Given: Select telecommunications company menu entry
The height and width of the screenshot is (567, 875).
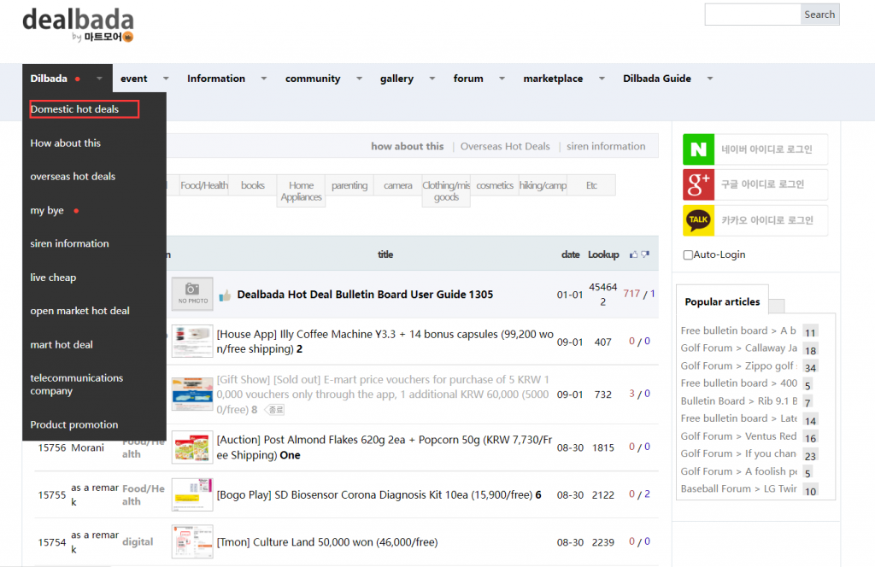Looking at the screenshot, I should pos(76,385).
